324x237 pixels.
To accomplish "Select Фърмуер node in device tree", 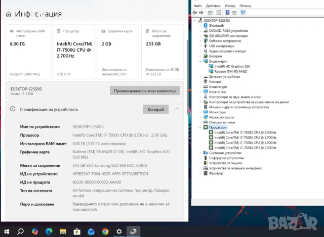I will click(216, 173).
